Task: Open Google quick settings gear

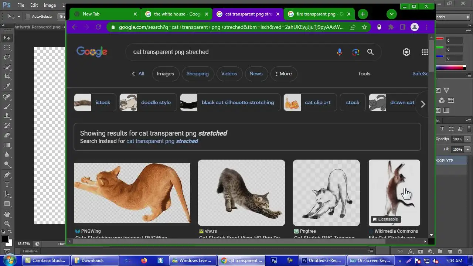Action: coord(406,52)
